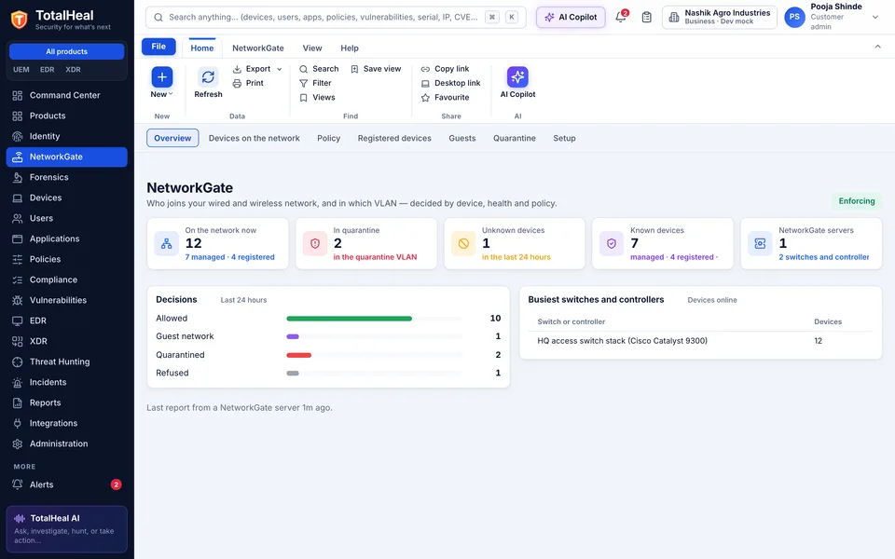Open Command Center in sidebar
The image size is (895, 559).
click(67, 95)
